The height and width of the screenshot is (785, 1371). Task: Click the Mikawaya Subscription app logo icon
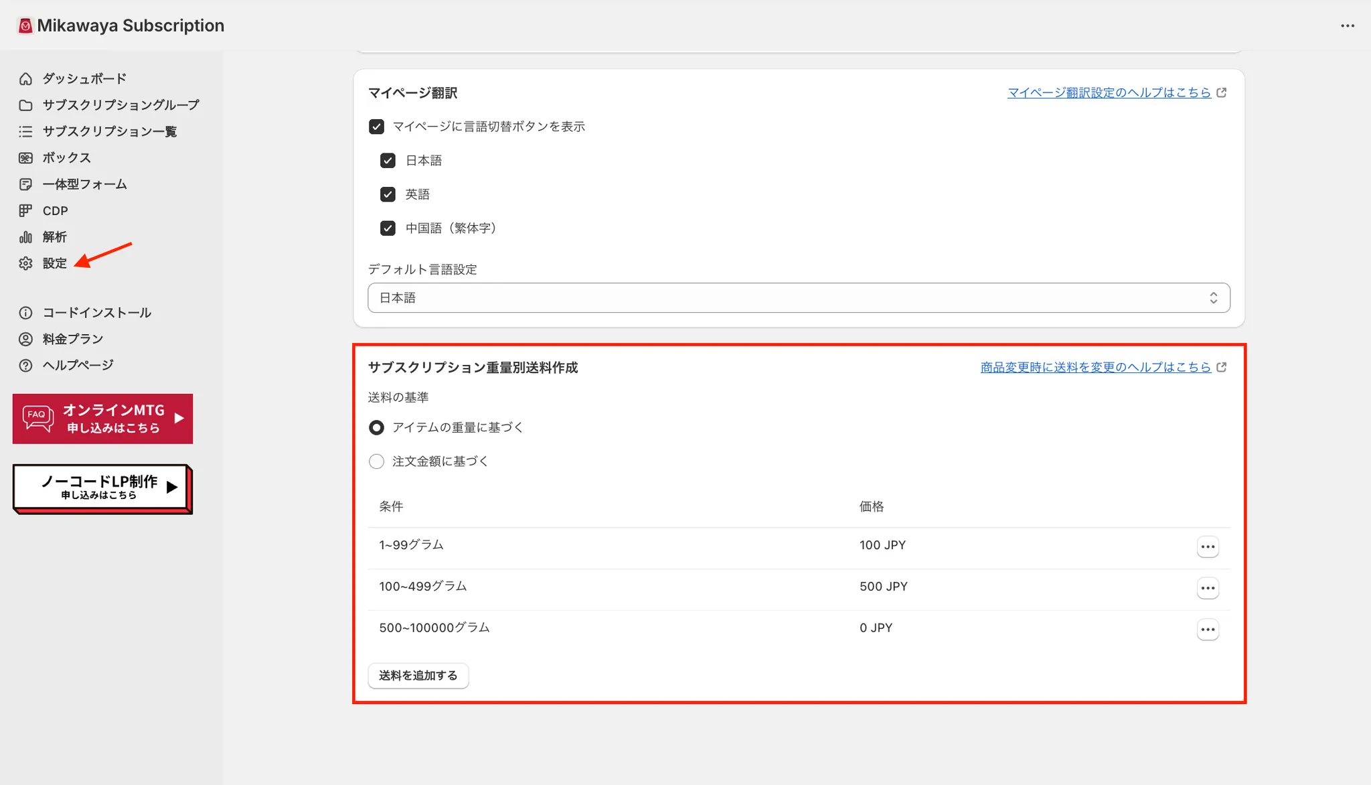click(25, 26)
